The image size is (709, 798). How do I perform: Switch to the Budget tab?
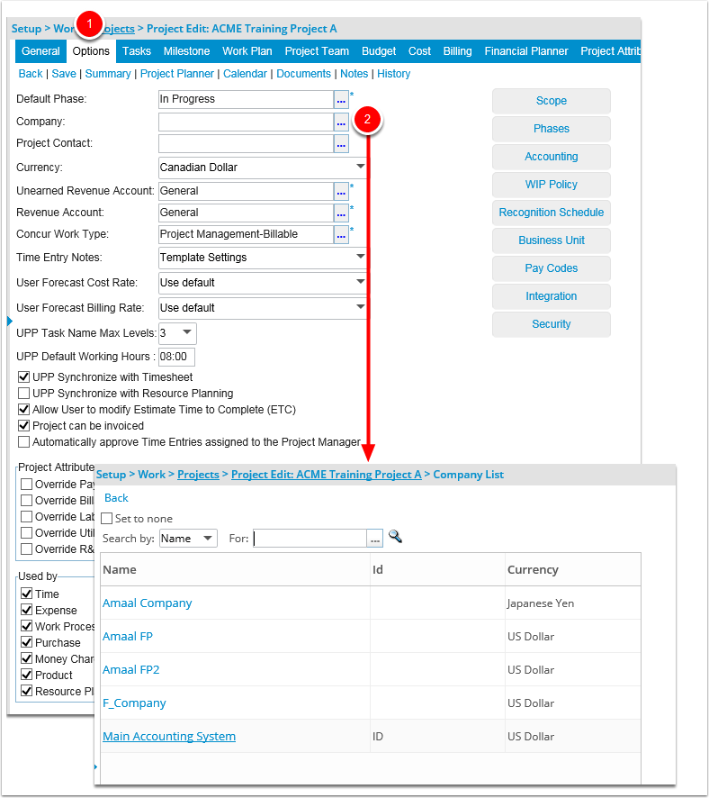pyautogui.click(x=379, y=51)
